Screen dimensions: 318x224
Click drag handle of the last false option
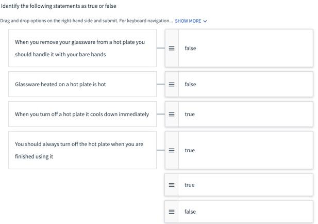pos(172,212)
